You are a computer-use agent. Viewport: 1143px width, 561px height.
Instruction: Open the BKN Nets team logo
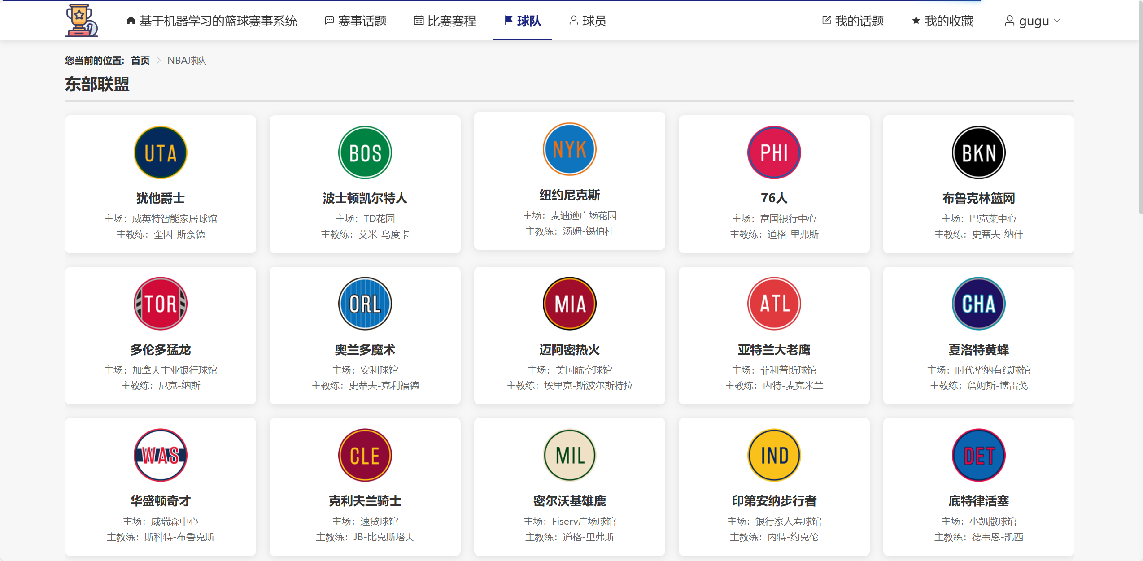tap(979, 152)
